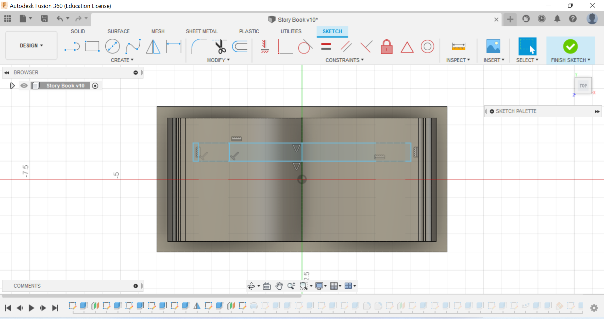The width and height of the screenshot is (604, 319).
Task: Open the Data Panel grid icon
Action: (x=8, y=19)
